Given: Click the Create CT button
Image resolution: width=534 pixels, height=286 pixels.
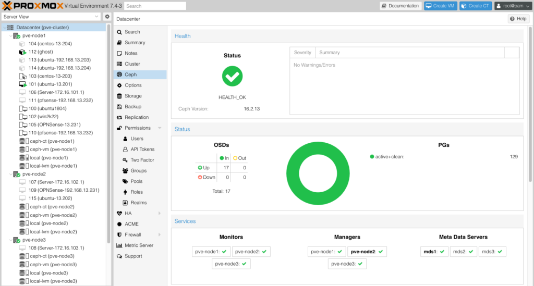Looking at the screenshot, I should [476, 6].
